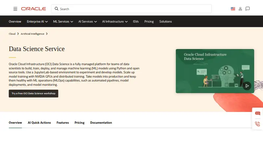Image resolution: width=263 pixels, height=144 pixels.
Task: Expand the AI Services dropdown
Action: (87, 22)
